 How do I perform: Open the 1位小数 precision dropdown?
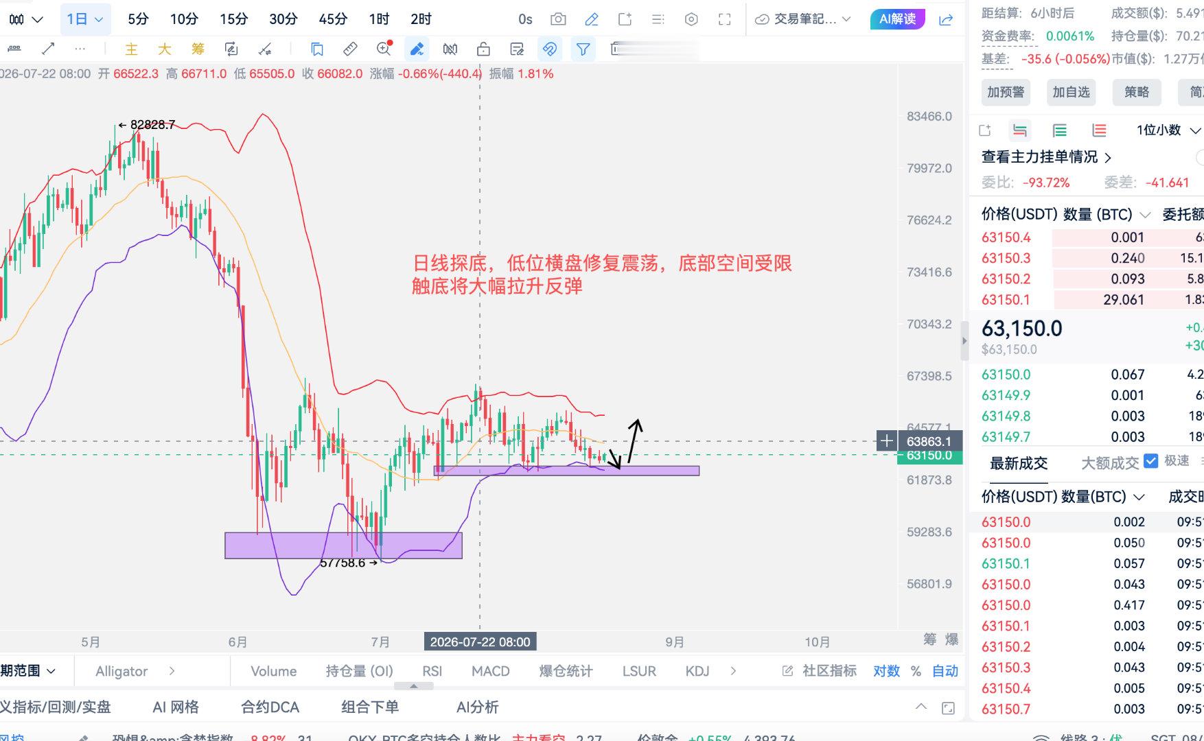(x=1168, y=130)
